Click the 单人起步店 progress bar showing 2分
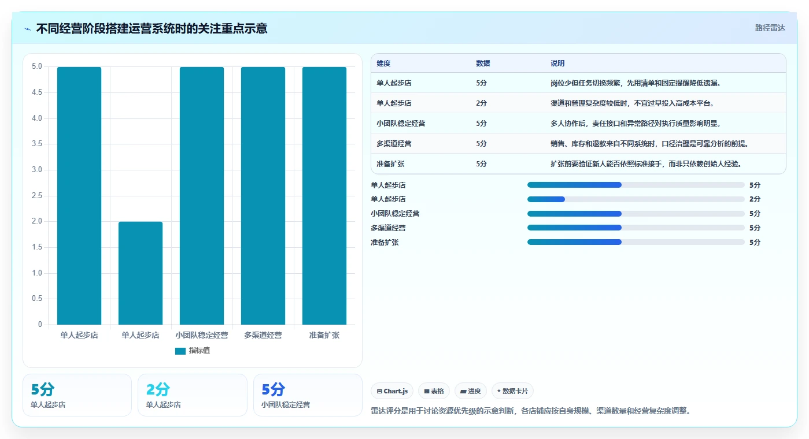809x439 pixels. [x=636, y=199]
